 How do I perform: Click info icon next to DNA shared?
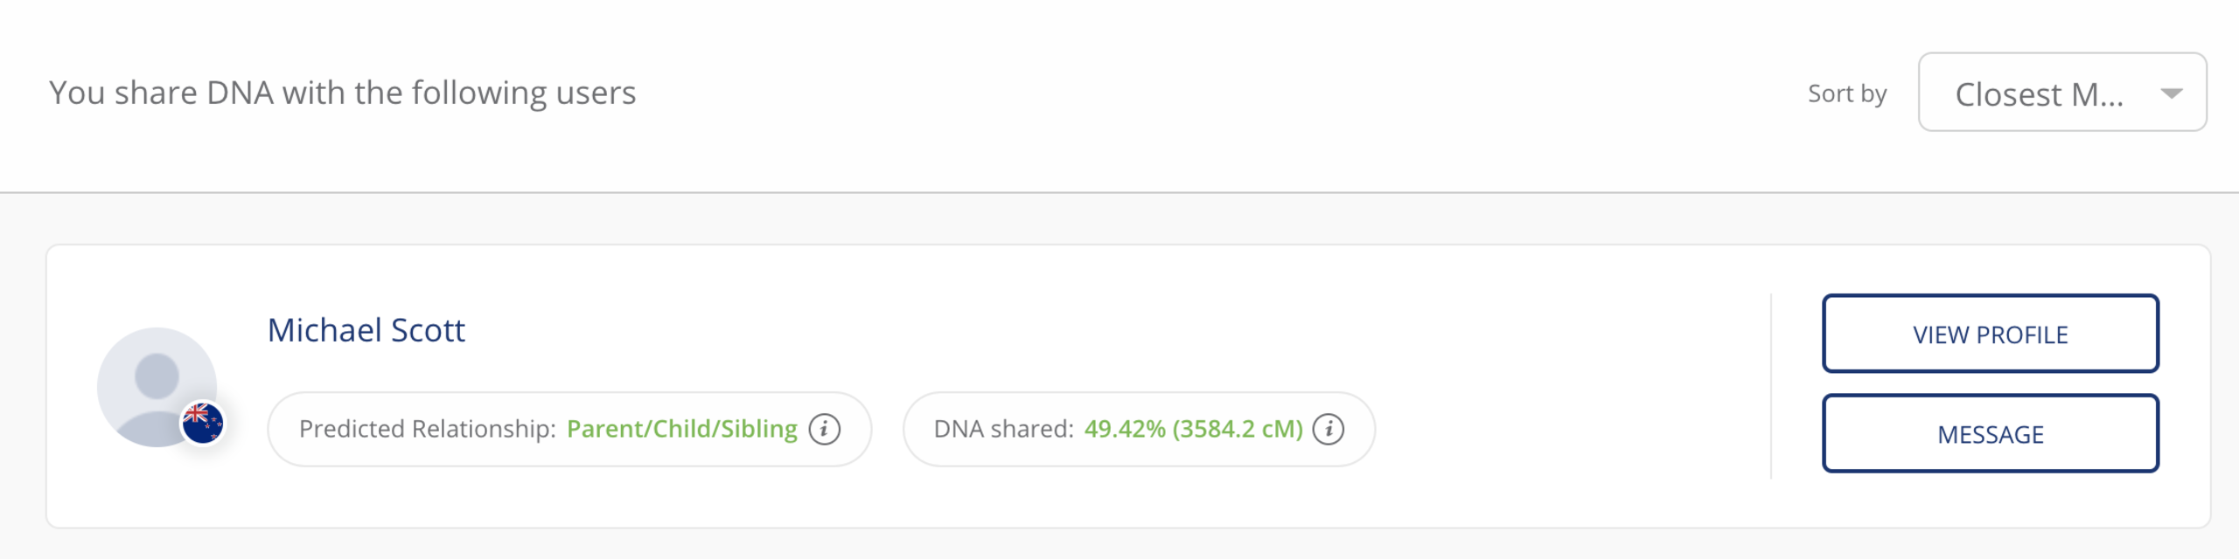point(1328,429)
